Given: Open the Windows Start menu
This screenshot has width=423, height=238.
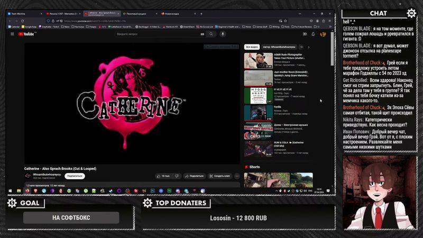Looking at the screenshot, I should click(11, 190).
